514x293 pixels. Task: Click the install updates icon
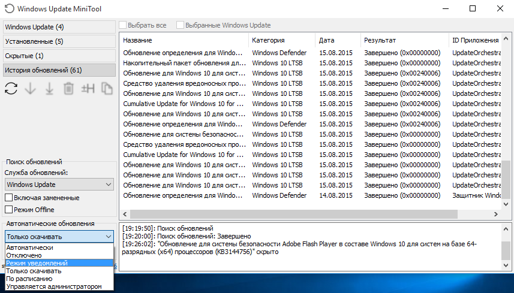(x=49, y=89)
